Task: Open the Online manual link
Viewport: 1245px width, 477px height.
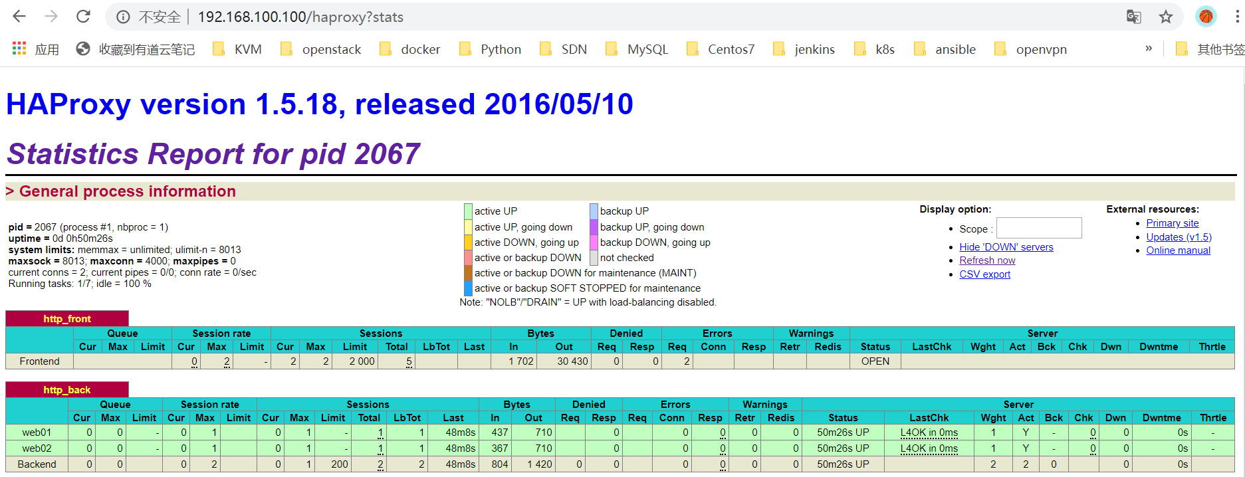Action: (x=1178, y=250)
